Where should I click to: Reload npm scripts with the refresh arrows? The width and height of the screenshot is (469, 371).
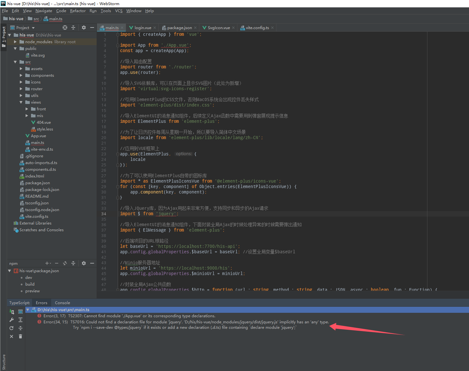[x=65, y=263]
